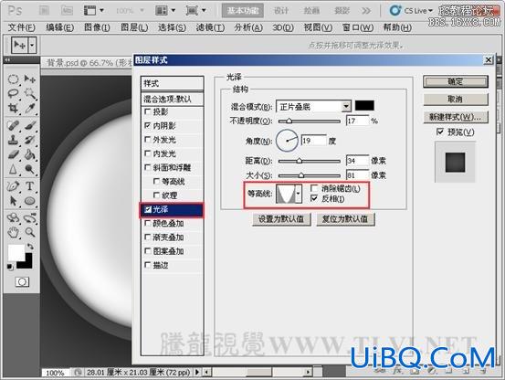Enable the 投影 drop shadow checkbox
This screenshot has height=380, width=505.
tap(148, 111)
